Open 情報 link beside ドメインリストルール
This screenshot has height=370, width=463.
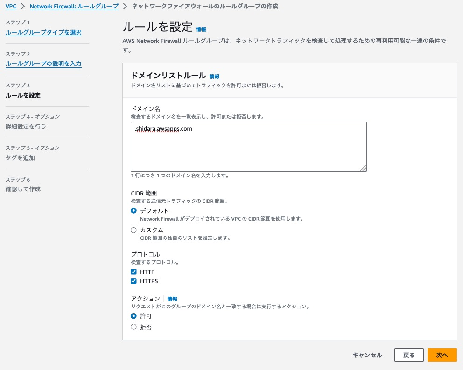click(214, 77)
